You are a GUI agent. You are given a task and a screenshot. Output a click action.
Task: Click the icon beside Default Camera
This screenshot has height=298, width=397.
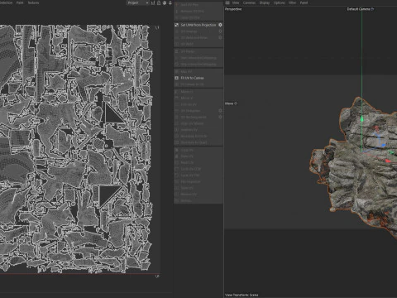(372, 9)
